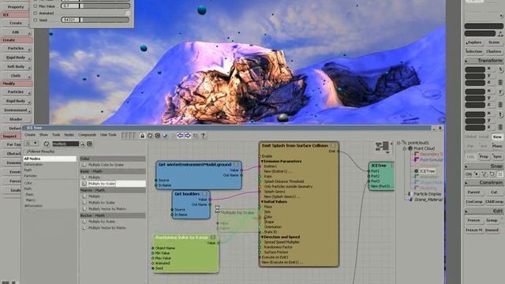Click the refresh icon next to the lock
The height and width of the screenshot is (284, 505).
pyautogui.click(x=150, y=136)
